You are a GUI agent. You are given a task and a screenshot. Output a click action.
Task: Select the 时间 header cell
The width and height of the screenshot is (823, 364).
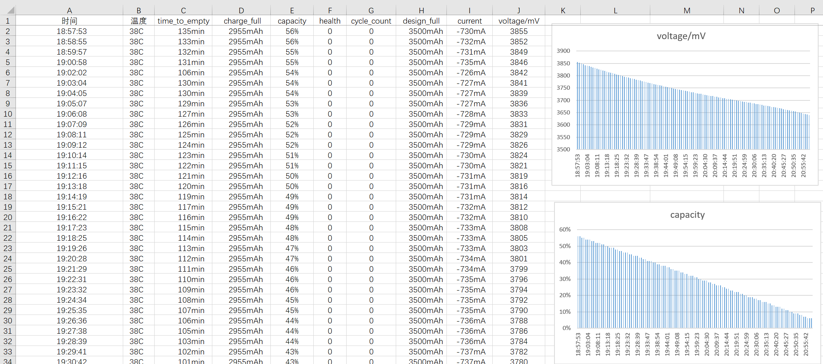69,21
